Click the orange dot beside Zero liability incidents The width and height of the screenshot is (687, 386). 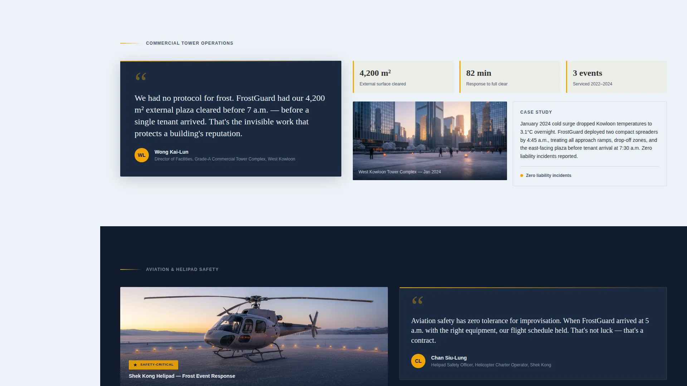(x=522, y=175)
